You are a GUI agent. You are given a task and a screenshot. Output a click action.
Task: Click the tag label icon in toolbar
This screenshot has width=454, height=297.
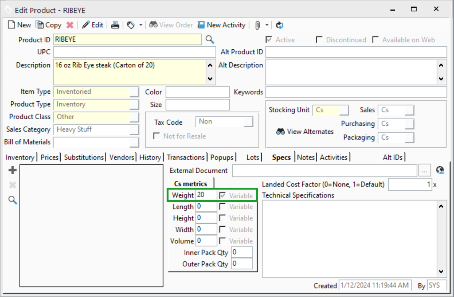click(131, 25)
